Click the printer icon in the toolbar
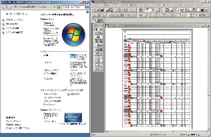 (108, 10)
